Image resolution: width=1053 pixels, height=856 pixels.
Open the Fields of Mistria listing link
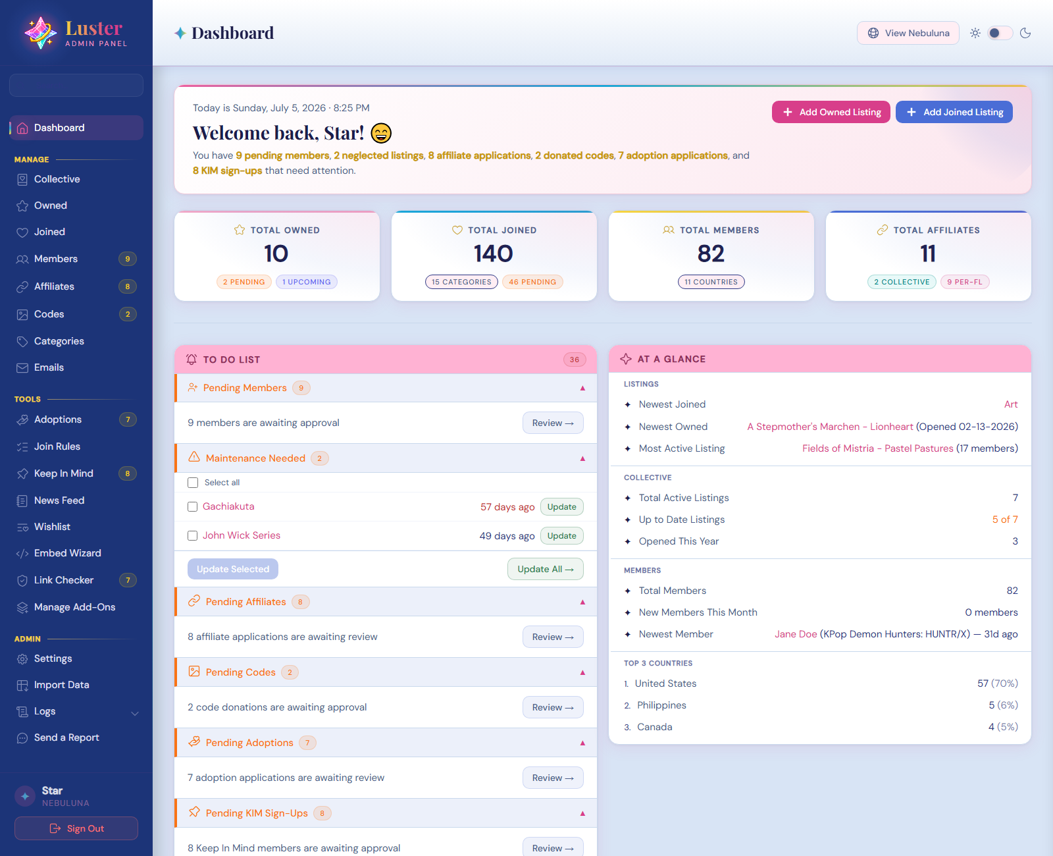(x=877, y=448)
